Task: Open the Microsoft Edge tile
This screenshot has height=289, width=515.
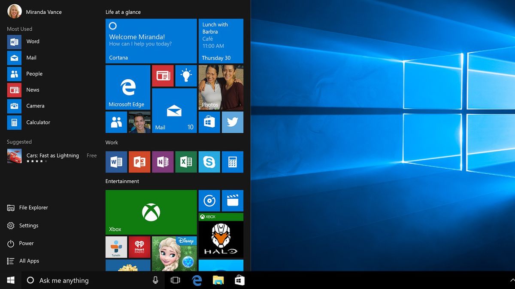Action: 127,88
